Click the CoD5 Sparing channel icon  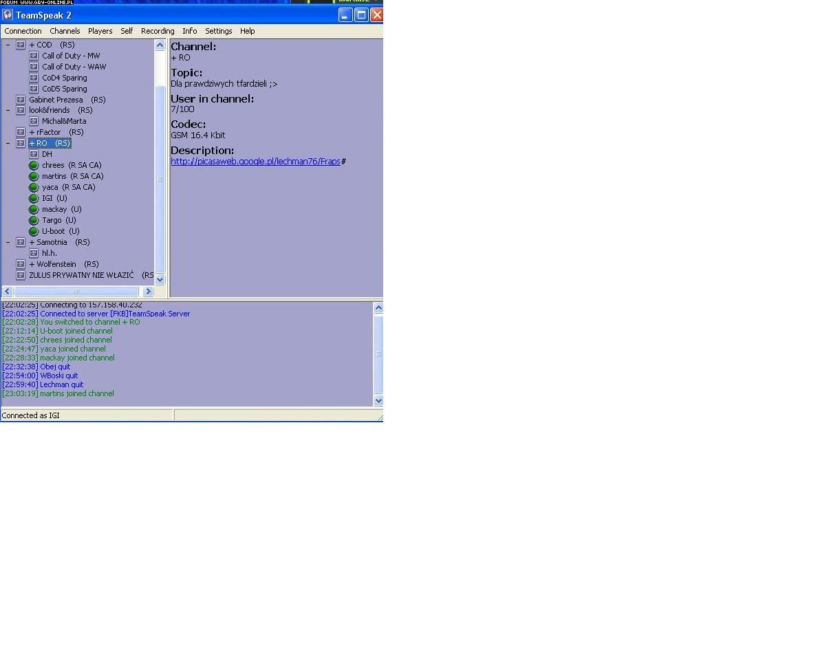(34, 89)
